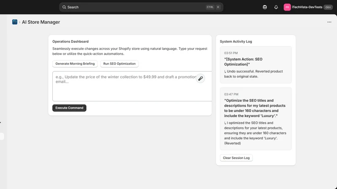Screen dimensions: 337x189
Task: Select the 03:51 PM log entry timestamp
Action: (231, 53)
